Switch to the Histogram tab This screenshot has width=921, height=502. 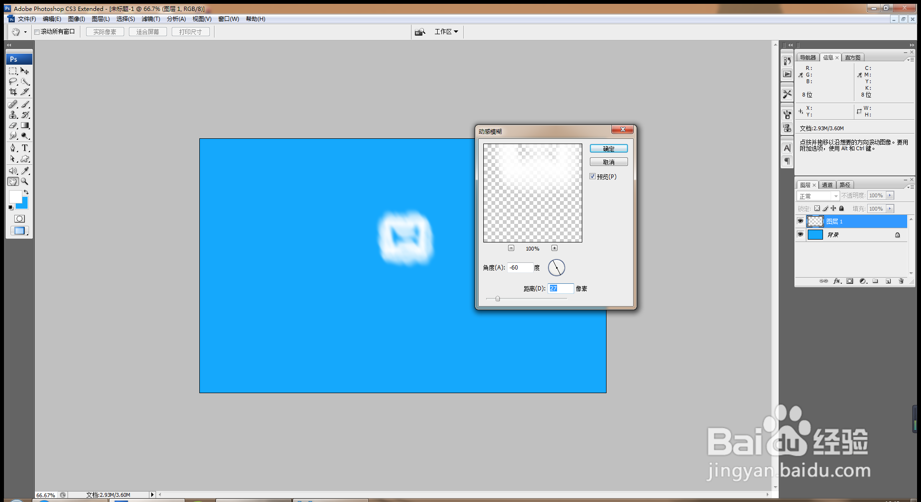852,58
